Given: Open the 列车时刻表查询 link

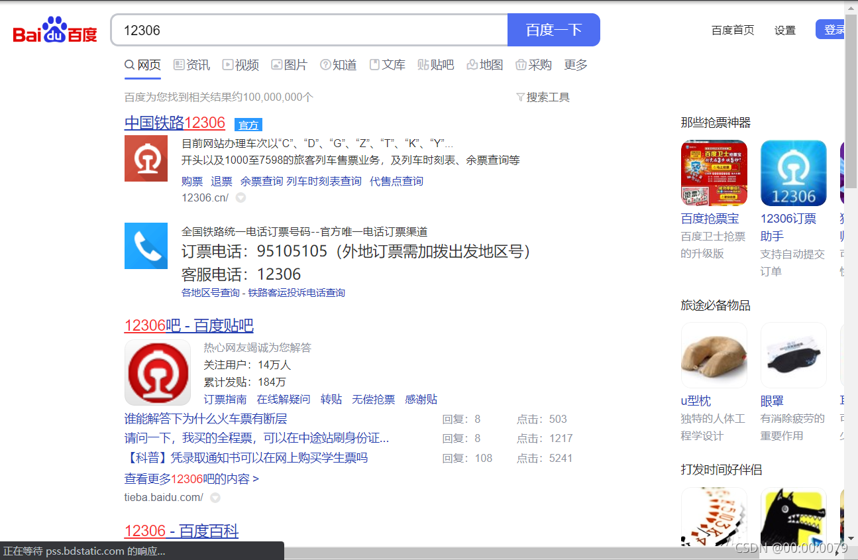Looking at the screenshot, I should (324, 181).
